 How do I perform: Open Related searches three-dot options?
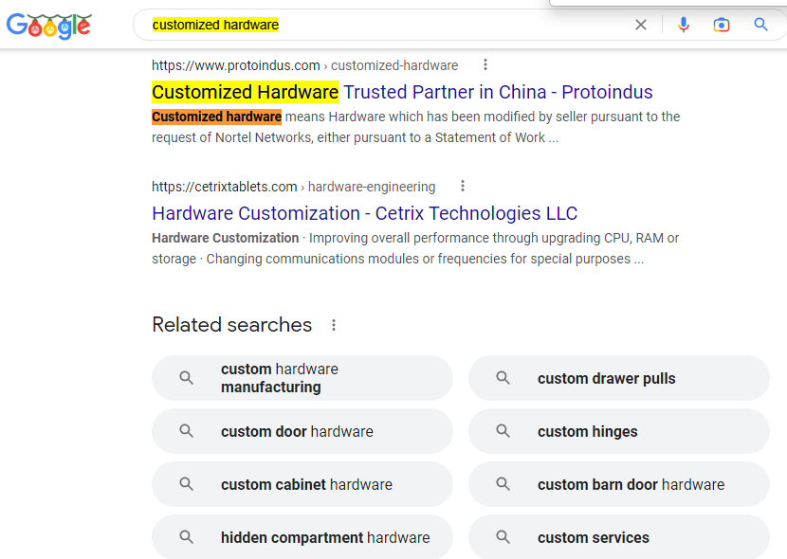[x=333, y=325]
